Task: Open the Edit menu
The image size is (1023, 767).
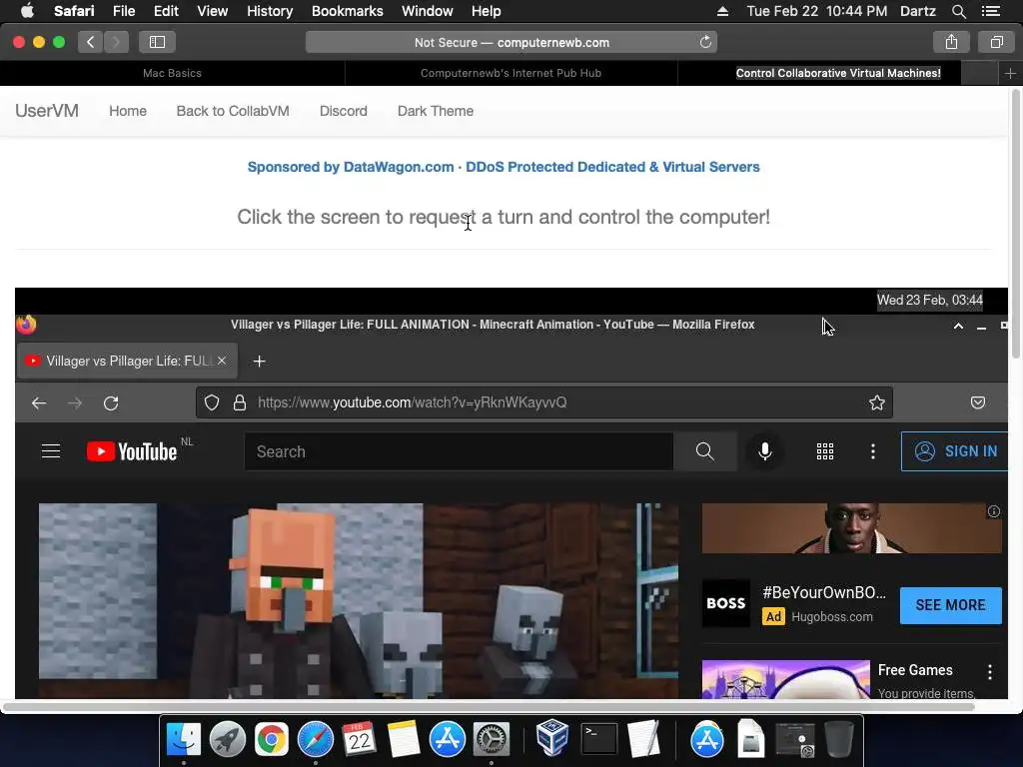Action: pos(166,11)
